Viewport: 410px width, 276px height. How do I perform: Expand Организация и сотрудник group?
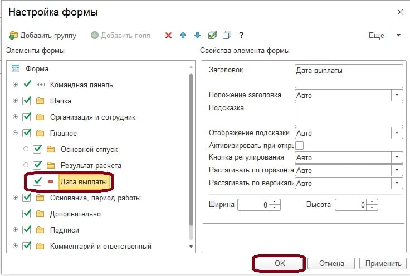16,117
